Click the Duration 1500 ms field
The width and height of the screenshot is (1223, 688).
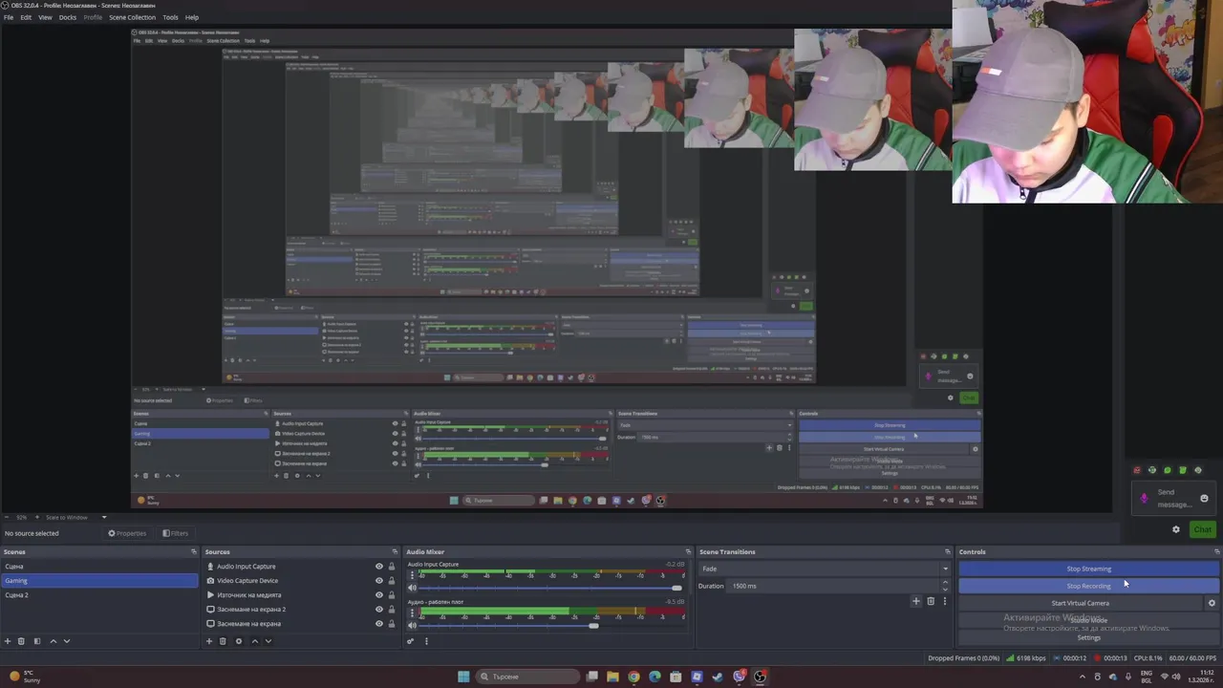833,586
